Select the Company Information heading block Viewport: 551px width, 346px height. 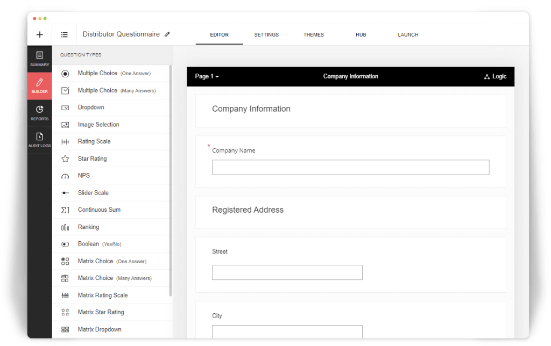point(350,111)
